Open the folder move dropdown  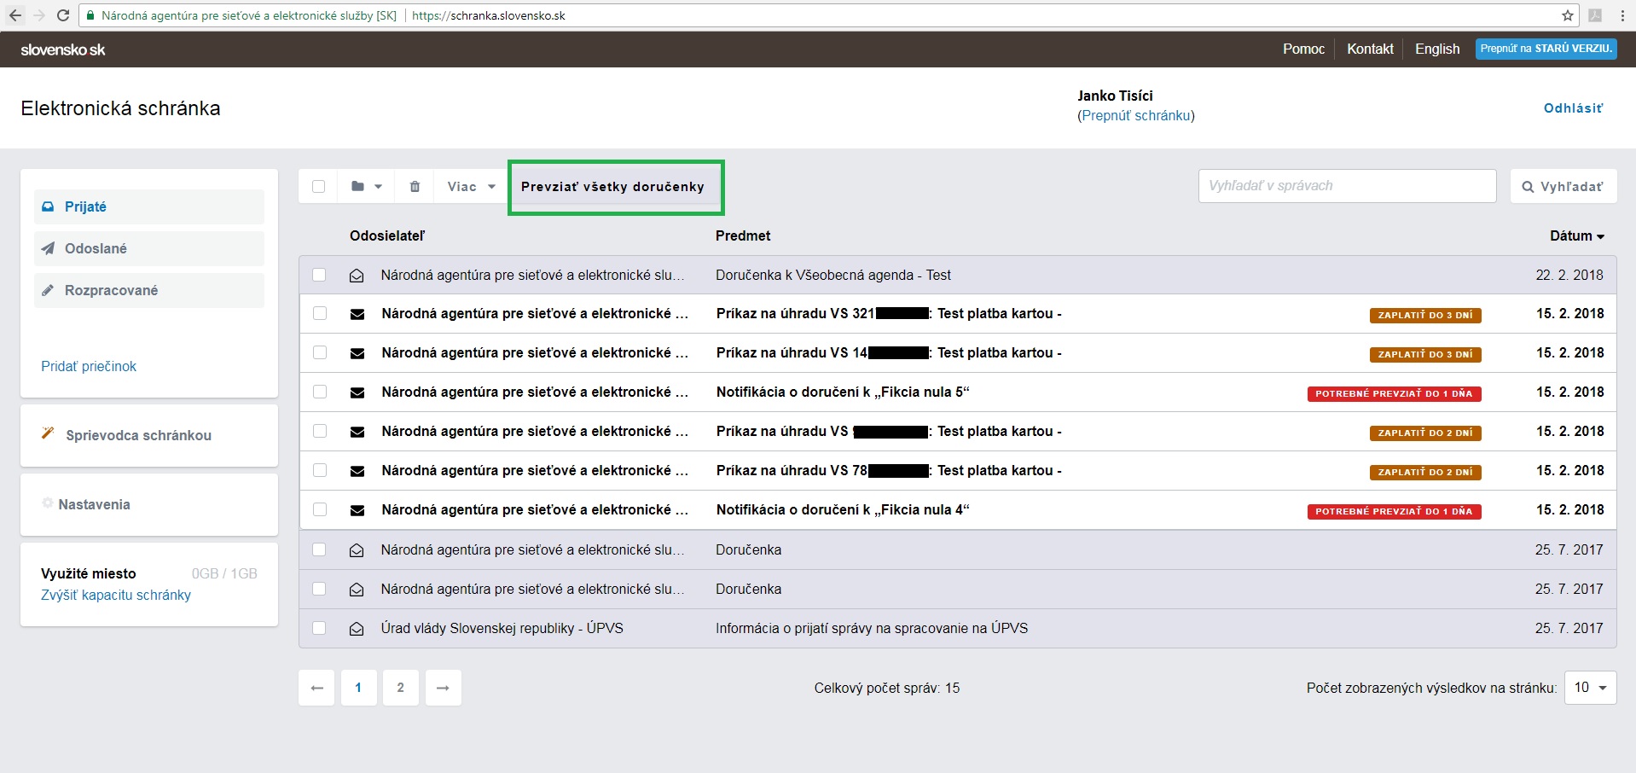[366, 186]
